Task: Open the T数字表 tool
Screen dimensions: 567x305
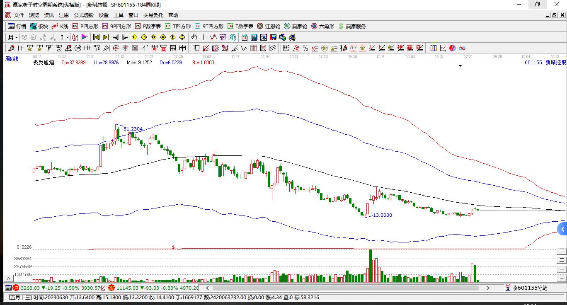Action: pos(240,26)
